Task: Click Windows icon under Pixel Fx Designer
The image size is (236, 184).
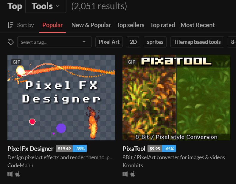Action: 10,174
